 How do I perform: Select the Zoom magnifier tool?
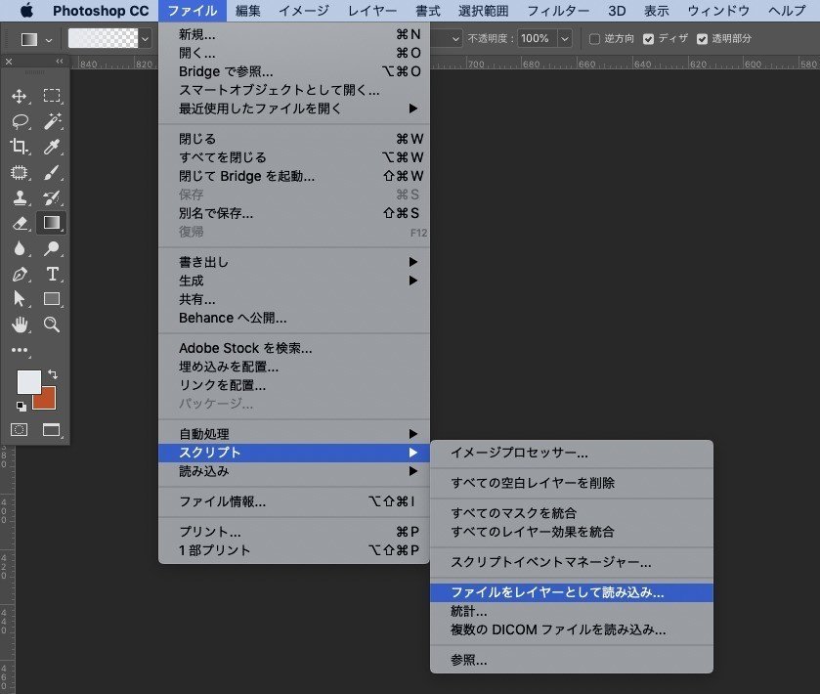click(x=51, y=325)
